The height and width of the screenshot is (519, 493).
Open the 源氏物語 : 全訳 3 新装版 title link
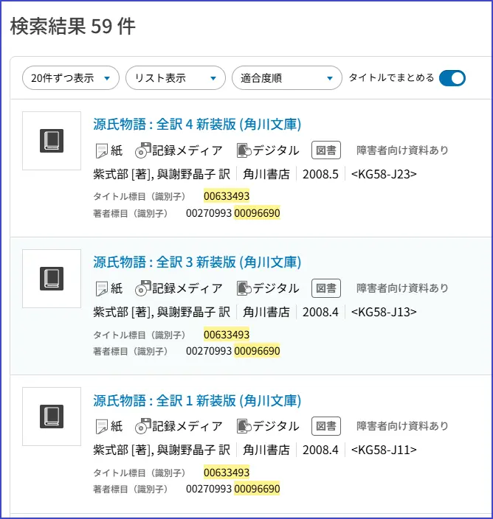197,262
